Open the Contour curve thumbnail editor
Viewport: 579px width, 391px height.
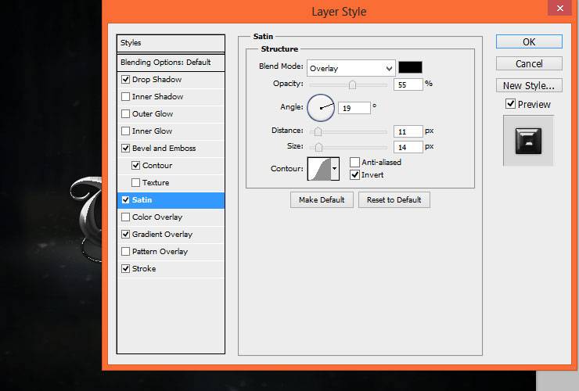click(319, 169)
